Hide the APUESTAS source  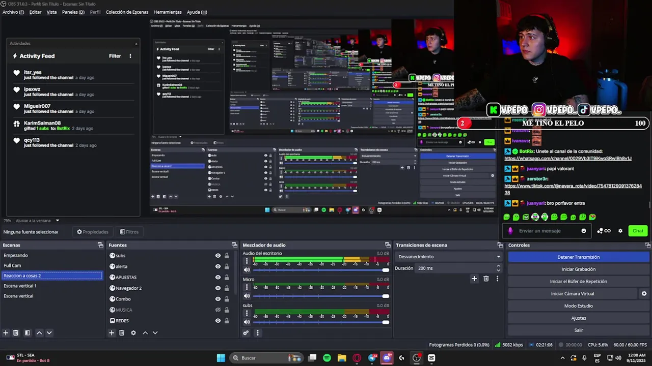[218, 278]
